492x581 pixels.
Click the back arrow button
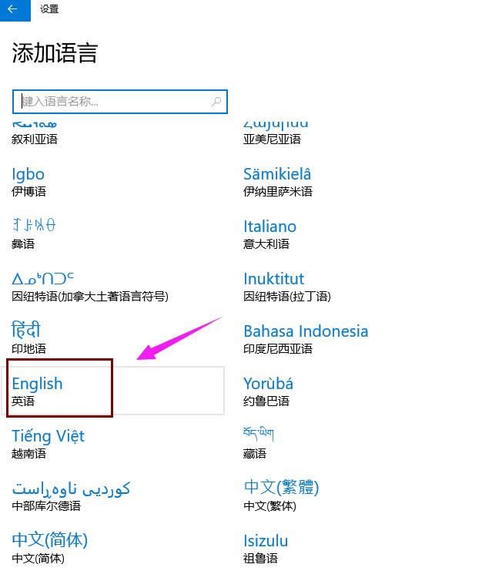click(13, 9)
